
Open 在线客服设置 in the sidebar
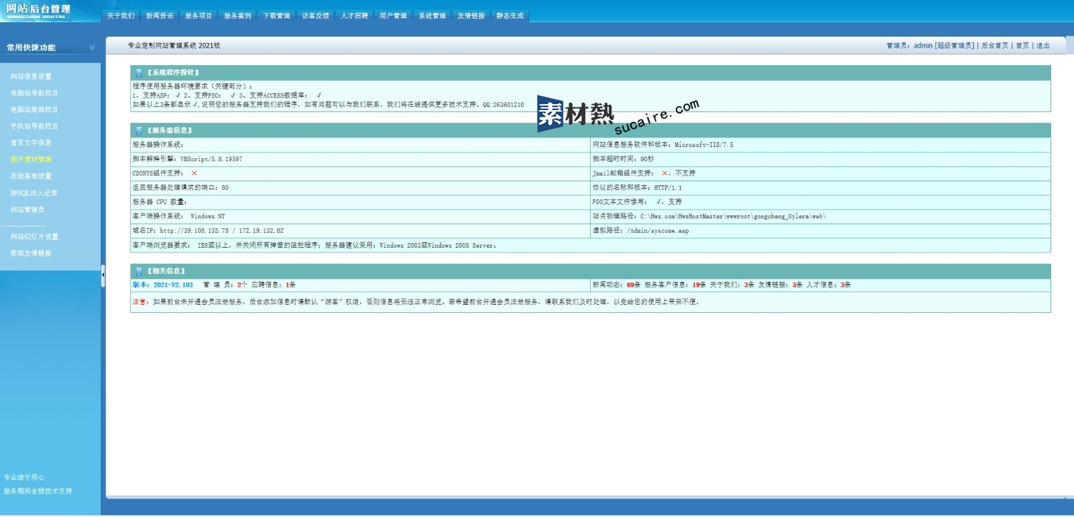(31, 176)
